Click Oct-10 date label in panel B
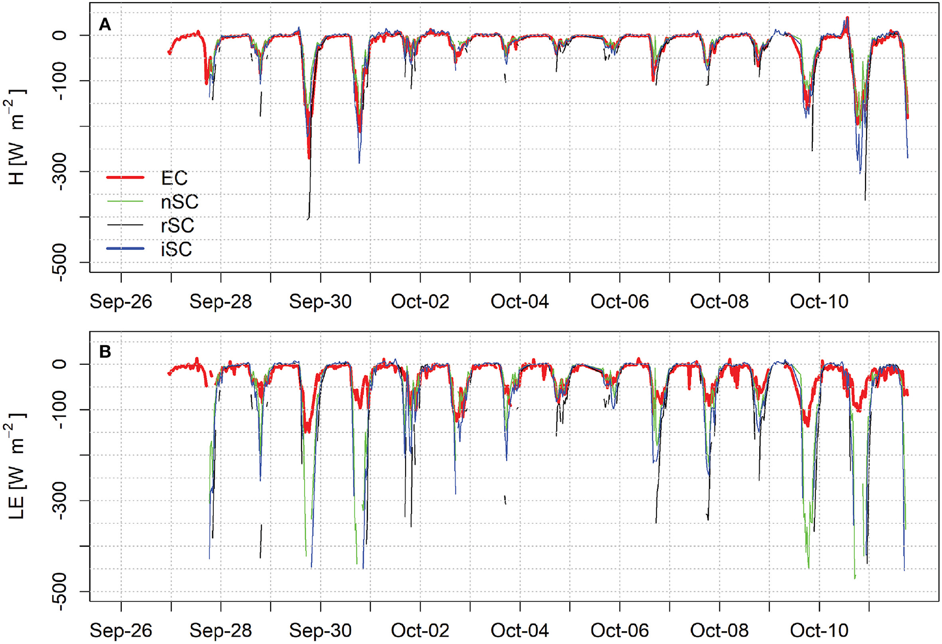The width and height of the screenshot is (942, 644). (x=819, y=631)
